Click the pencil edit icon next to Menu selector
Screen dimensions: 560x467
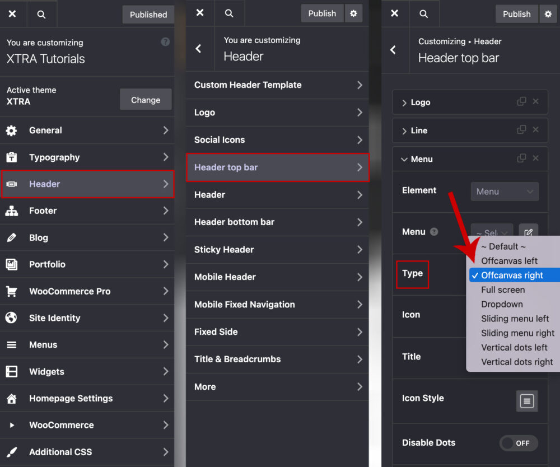point(529,231)
